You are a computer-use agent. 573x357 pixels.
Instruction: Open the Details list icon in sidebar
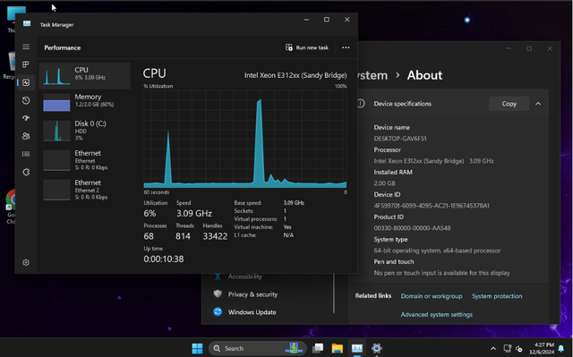26,154
